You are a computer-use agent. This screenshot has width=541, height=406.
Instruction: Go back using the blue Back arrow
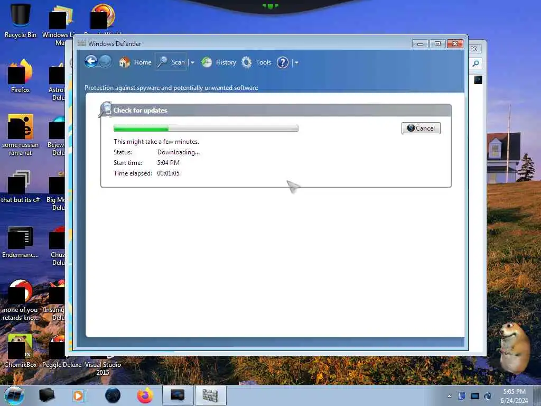tap(91, 62)
